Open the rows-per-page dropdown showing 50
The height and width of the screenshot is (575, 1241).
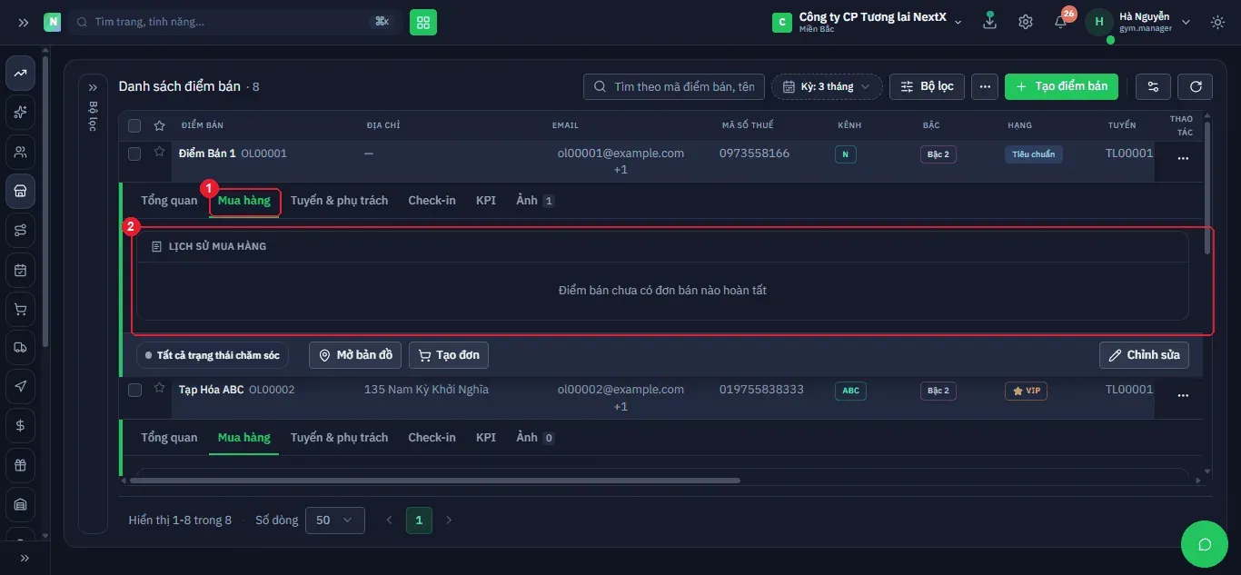tap(335, 520)
